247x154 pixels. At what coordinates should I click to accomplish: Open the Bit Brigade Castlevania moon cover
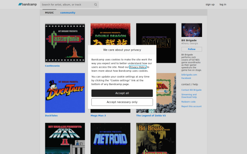click(x=156, y=138)
